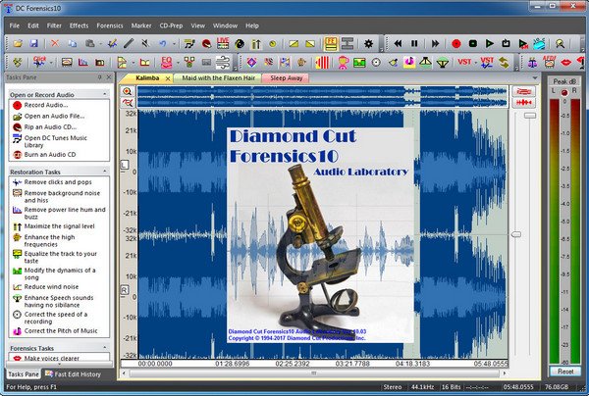Collapse the Restoration Tasks section
Image resolution: width=589 pixels, height=396 pixels.
[x=104, y=172]
